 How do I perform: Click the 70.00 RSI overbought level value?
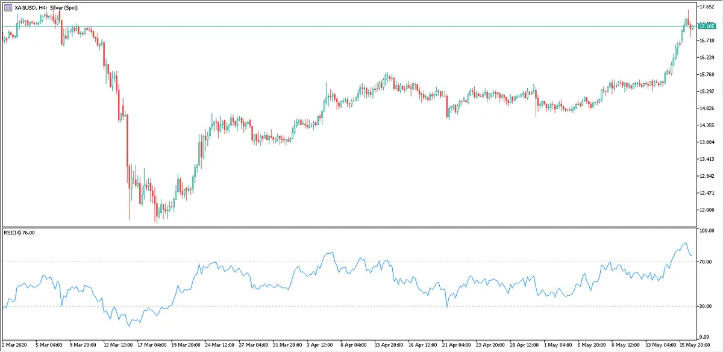point(706,262)
